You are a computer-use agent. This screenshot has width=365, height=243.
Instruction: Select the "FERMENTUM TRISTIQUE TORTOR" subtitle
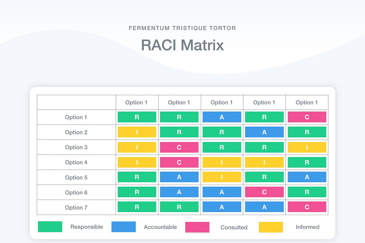tap(182, 28)
